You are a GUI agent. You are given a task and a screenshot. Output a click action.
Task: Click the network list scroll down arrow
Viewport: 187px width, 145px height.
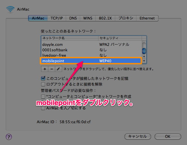tap(144, 61)
